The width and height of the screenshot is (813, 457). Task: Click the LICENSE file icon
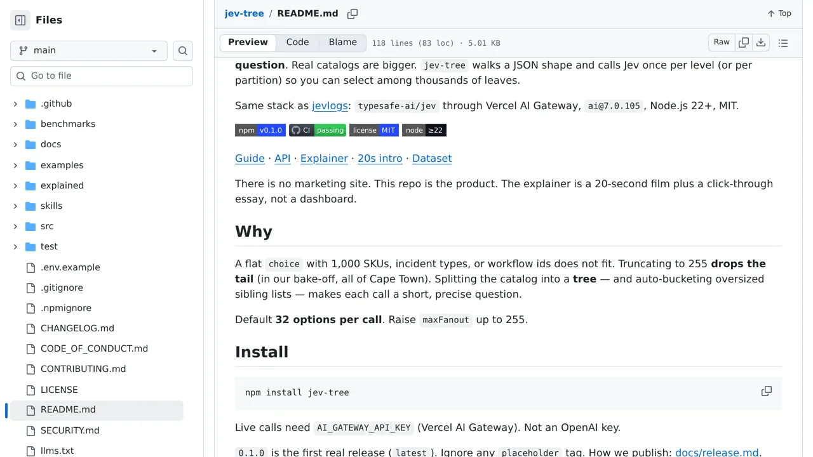point(30,390)
